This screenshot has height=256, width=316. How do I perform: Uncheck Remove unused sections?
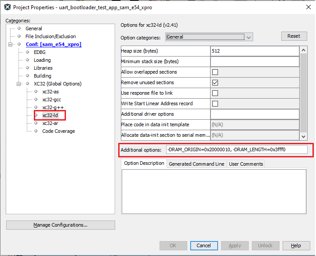pos(215,82)
